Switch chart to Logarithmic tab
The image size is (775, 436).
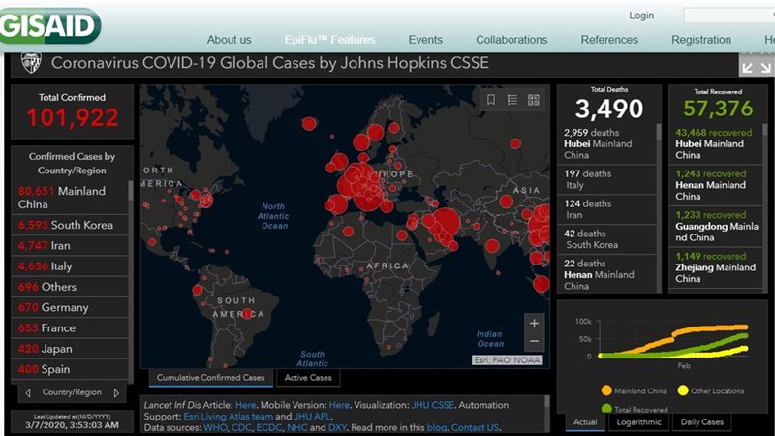(638, 422)
